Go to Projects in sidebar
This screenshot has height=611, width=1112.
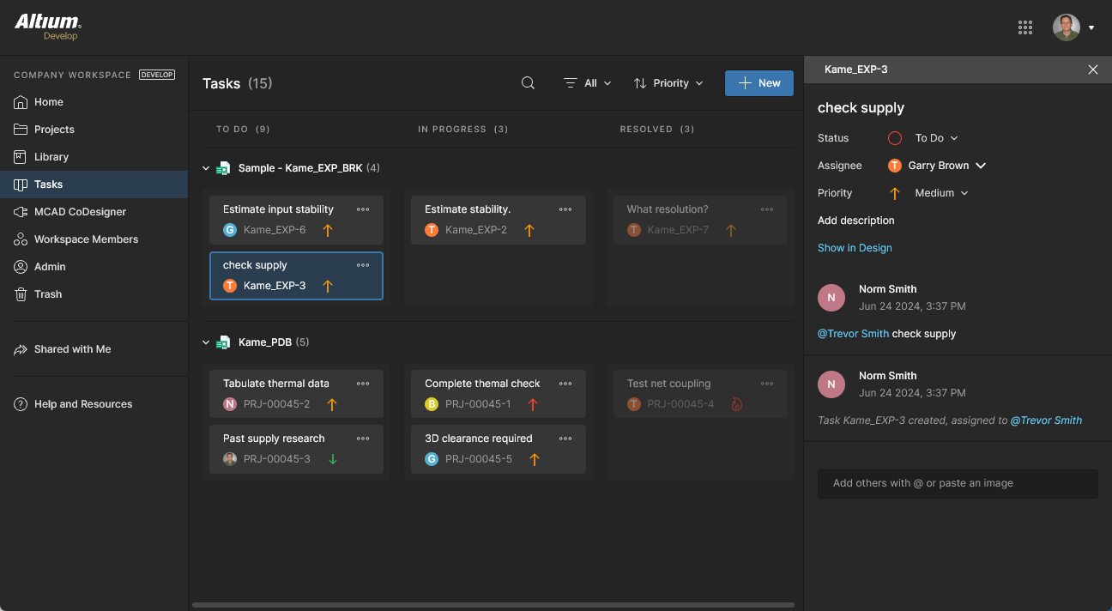54,130
